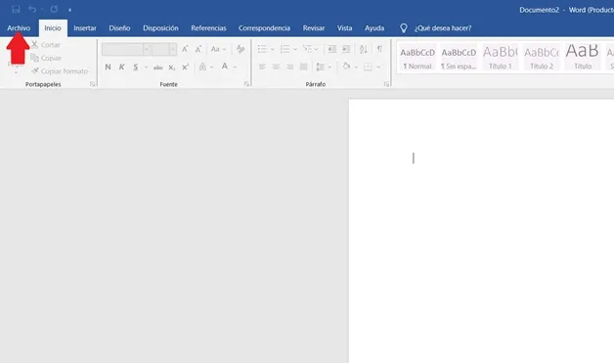Click the Save icon in the quick access toolbar

(x=16, y=9)
